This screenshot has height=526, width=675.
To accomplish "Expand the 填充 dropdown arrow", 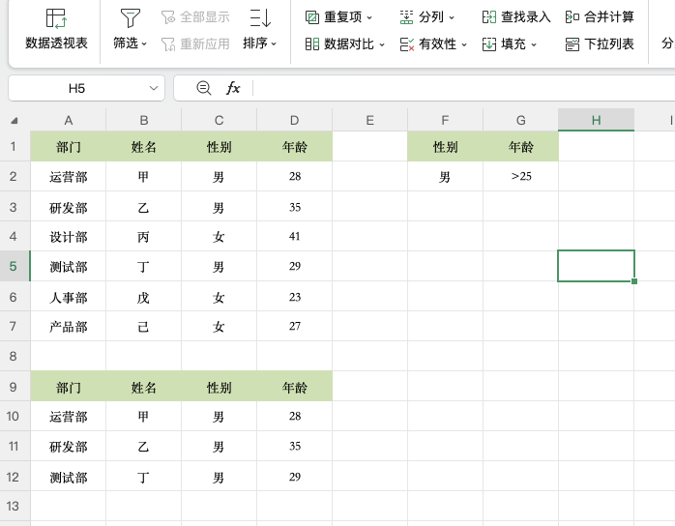I will [534, 44].
